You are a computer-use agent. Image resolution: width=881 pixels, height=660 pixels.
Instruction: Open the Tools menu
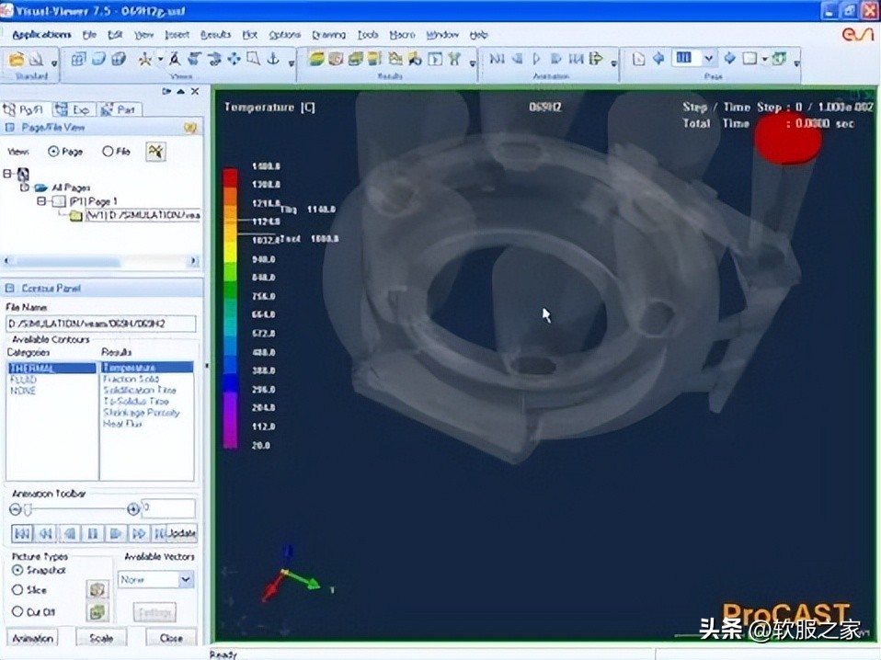pos(367,35)
